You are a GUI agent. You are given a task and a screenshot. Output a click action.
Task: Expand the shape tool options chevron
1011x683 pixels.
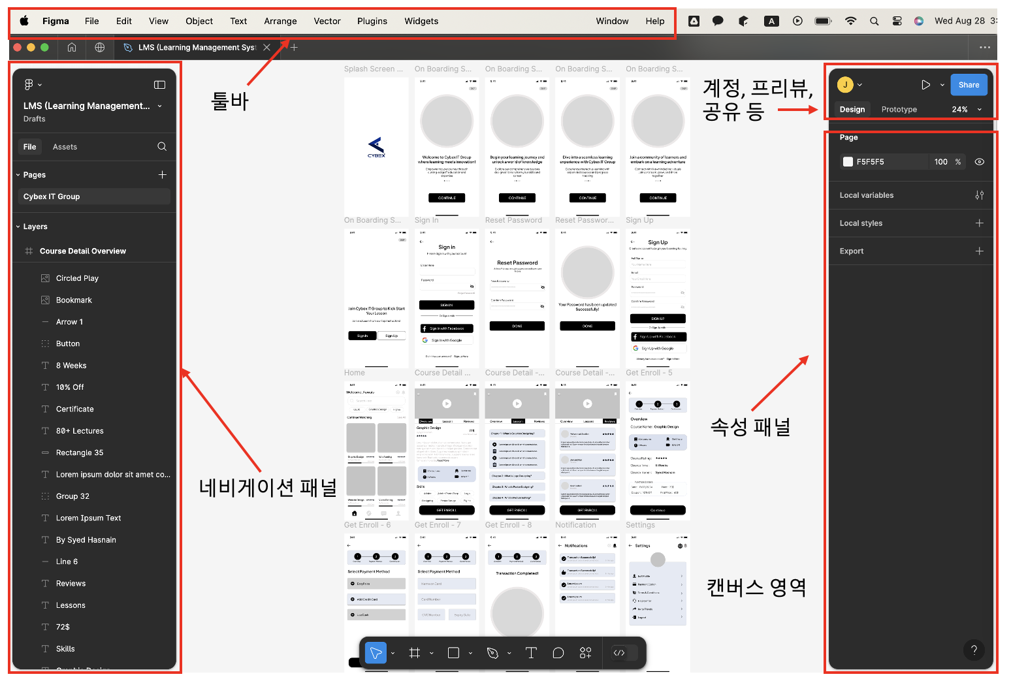469,652
